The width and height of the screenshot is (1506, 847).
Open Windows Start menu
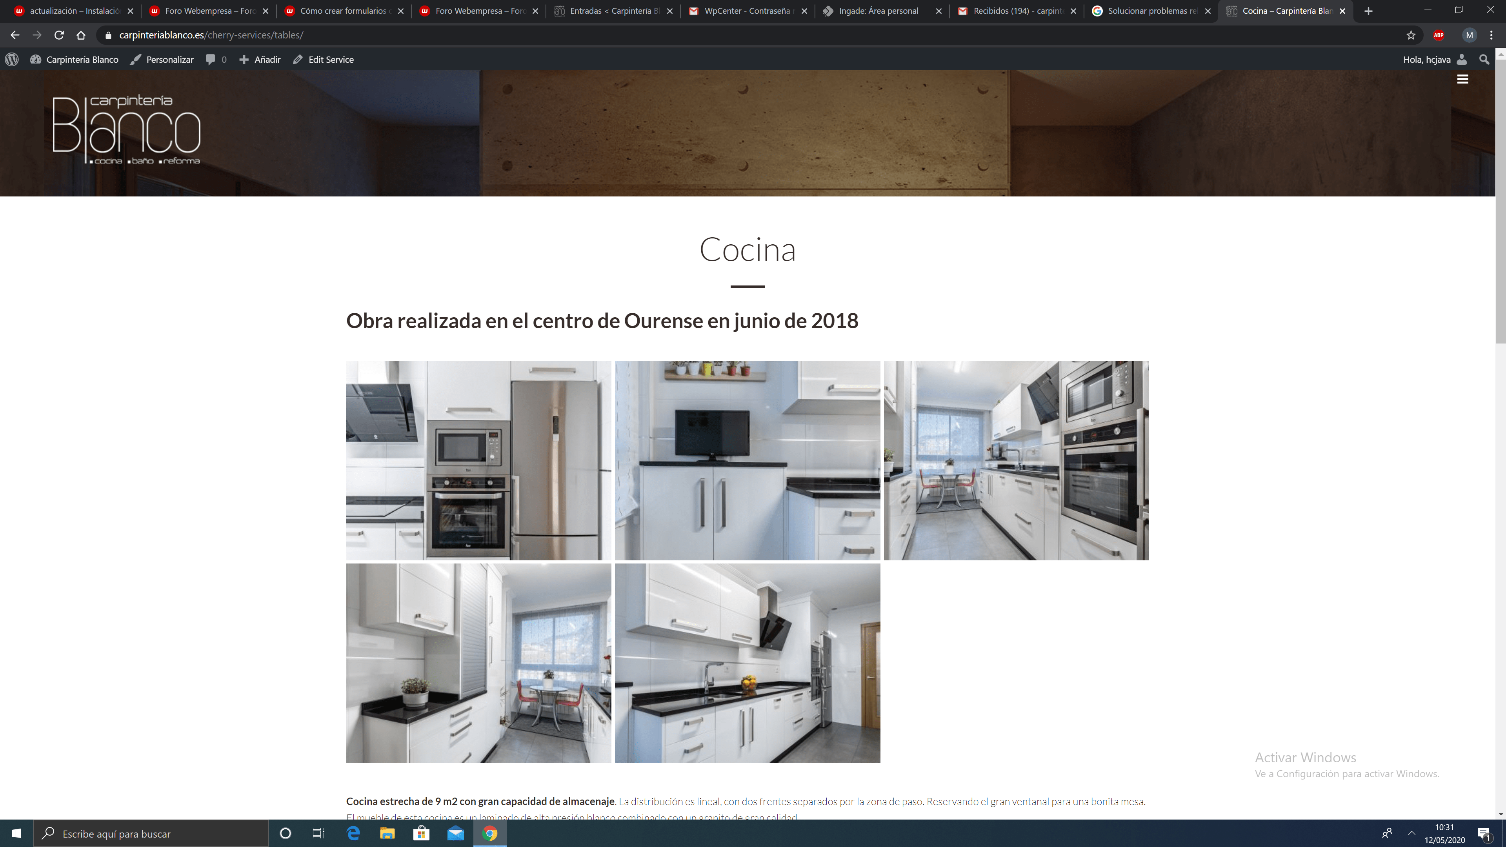coord(16,834)
